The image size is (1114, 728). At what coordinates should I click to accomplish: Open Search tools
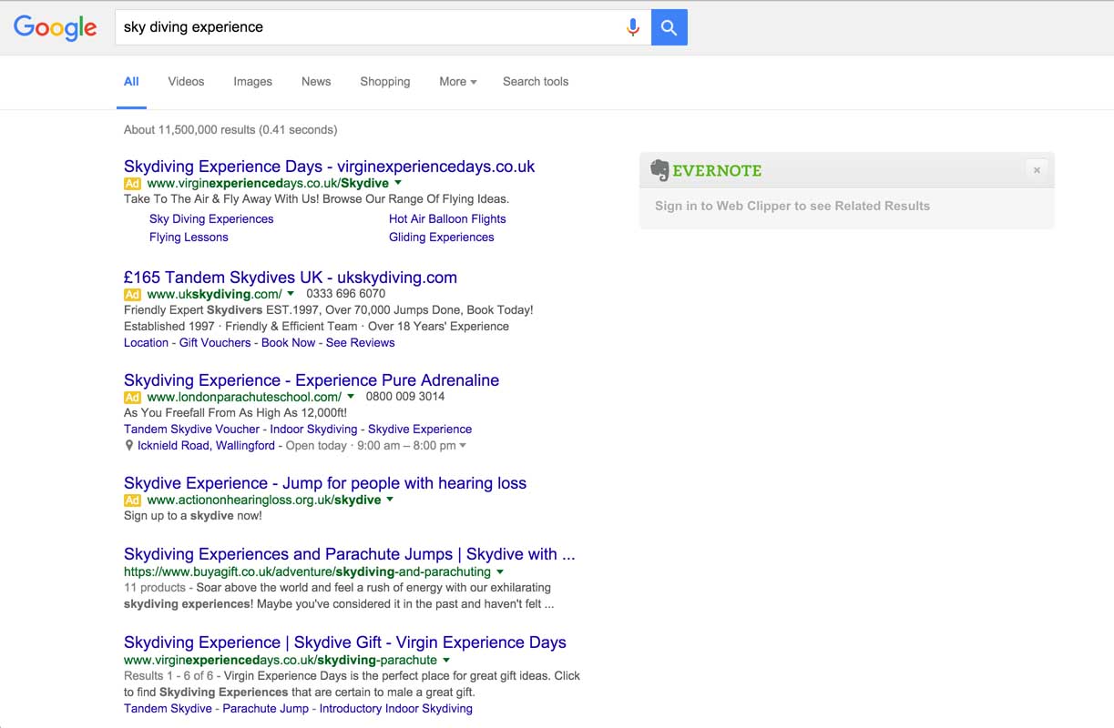point(536,82)
